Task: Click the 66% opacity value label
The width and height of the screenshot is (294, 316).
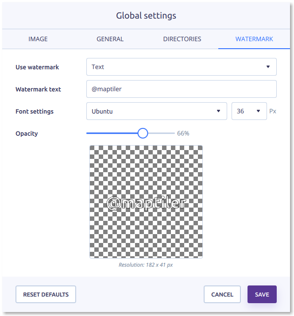Action: [183, 133]
